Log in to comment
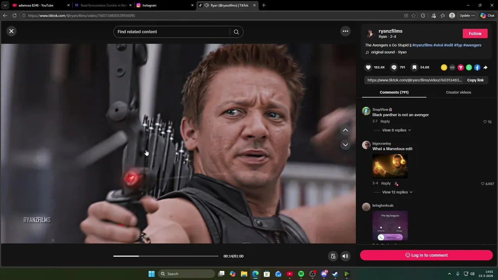The height and width of the screenshot is (280, 498). pos(426,255)
